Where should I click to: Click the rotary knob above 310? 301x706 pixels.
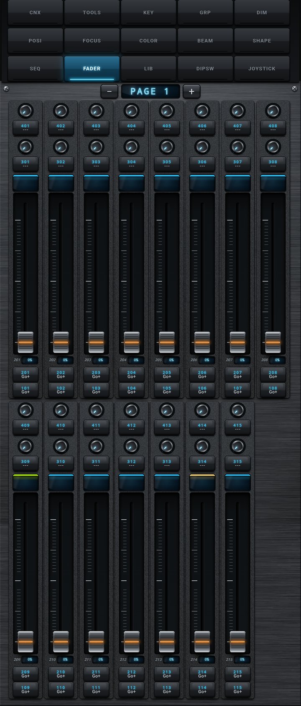coord(61,446)
